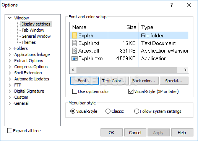Image resolution: width=198 pixels, height=141 pixels.
Task: Click the preview list right scroll arrow
Action: point(185,70)
